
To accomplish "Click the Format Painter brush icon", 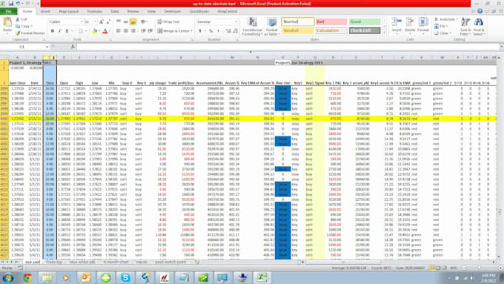I will tap(18, 33).
